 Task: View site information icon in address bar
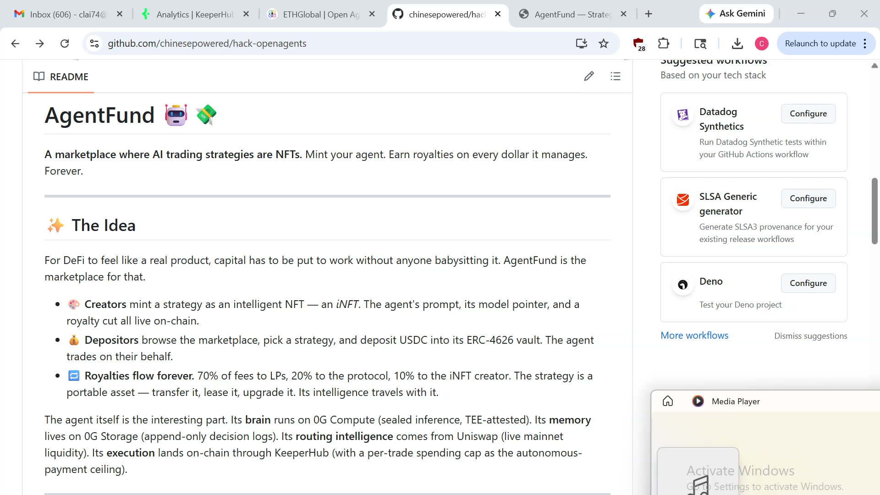tap(94, 44)
